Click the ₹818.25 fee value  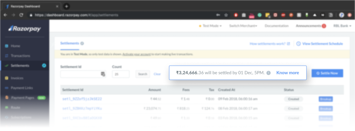[183, 109]
